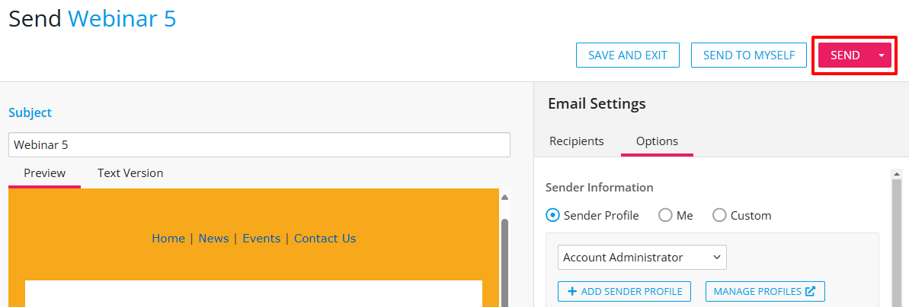
Task: Open the Options tab
Action: pyautogui.click(x=657, y=141)
